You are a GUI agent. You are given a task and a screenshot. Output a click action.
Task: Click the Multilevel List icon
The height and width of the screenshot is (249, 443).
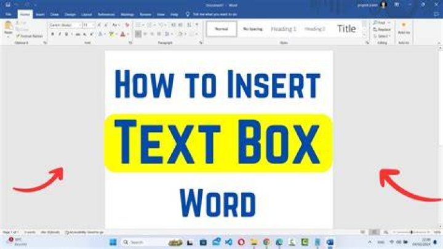(161, 25)
